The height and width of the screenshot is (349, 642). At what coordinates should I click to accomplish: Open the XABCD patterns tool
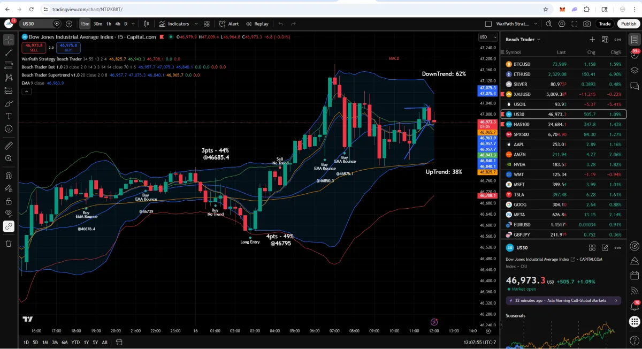(9, 78)
